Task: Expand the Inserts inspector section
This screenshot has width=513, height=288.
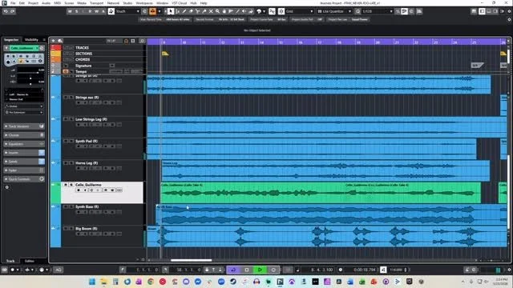Action: [24, 153]
